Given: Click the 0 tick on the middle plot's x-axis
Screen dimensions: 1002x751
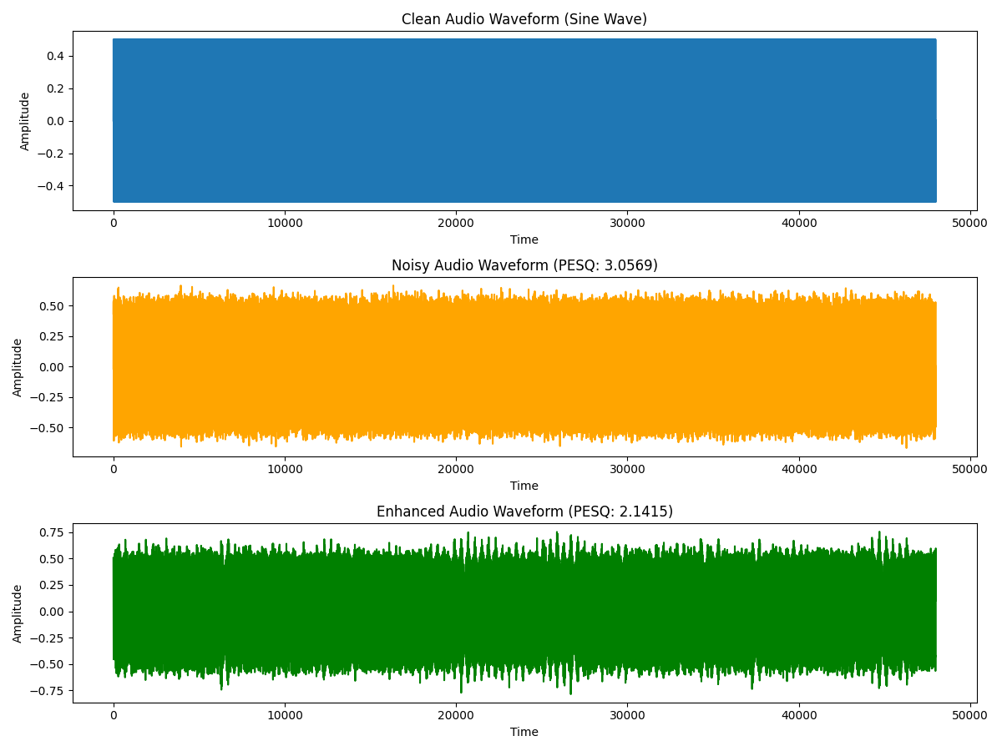Looking at the screenshot, I should pyautogui.click(x=112, y=470).
